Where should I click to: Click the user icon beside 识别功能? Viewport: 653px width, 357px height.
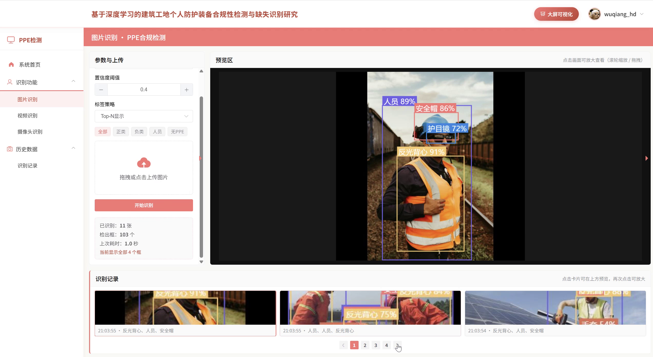(x=10, y=82)
